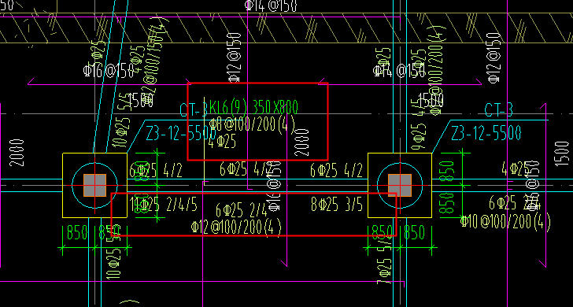Click the 6Φ25 4/2 label beside left pile cap
Viewport: 573px width, 307px height.
(x=156, y=171)
